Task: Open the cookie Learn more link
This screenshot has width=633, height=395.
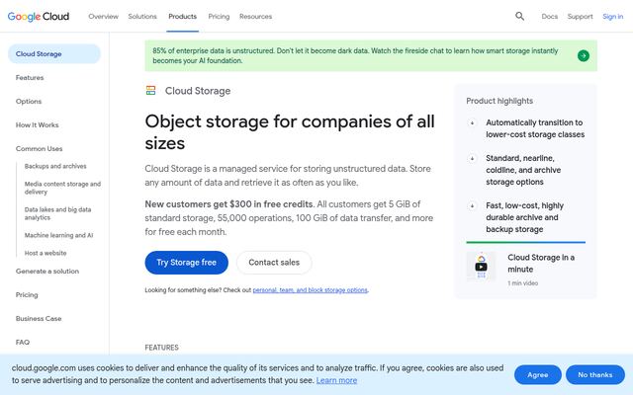Action: 336,380
